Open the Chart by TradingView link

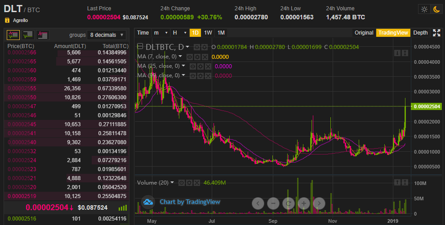190,202
